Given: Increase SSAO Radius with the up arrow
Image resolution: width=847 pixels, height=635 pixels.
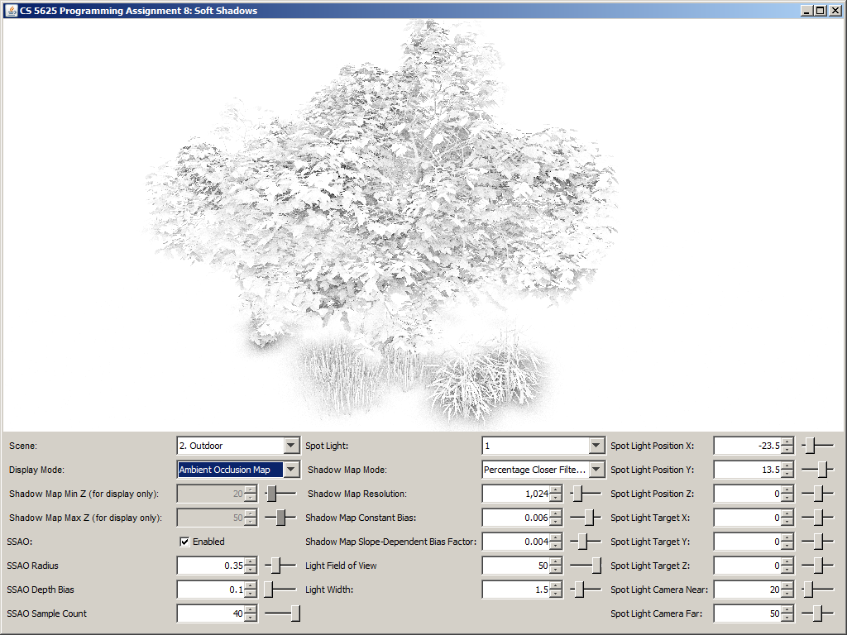Looking at the screenshot, I should 251,561.
